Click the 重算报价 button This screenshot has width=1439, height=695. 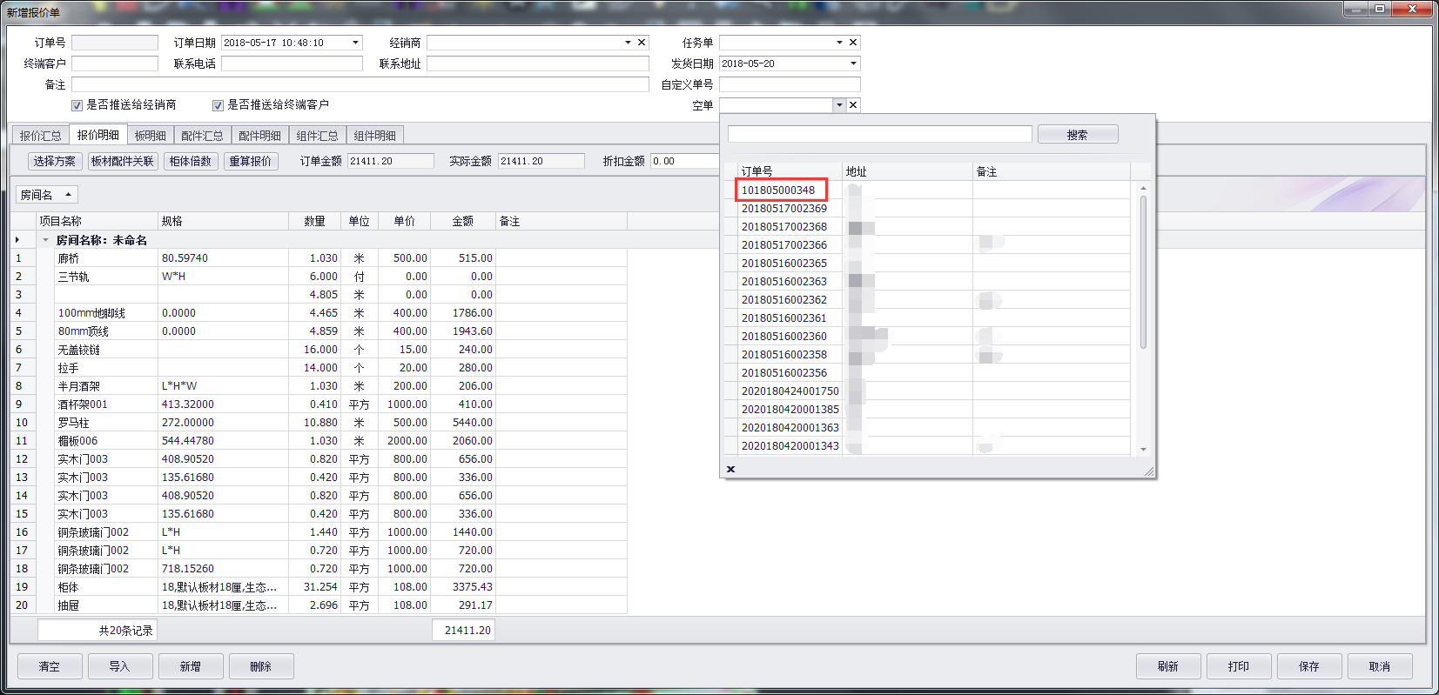(x=251, y=161)
